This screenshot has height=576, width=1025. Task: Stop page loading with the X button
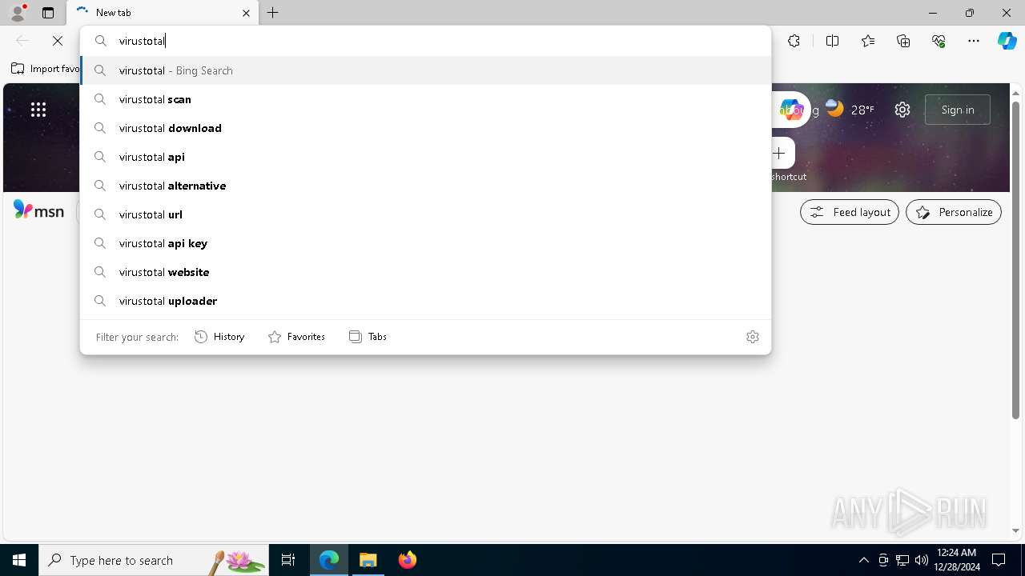coord(58,41)
